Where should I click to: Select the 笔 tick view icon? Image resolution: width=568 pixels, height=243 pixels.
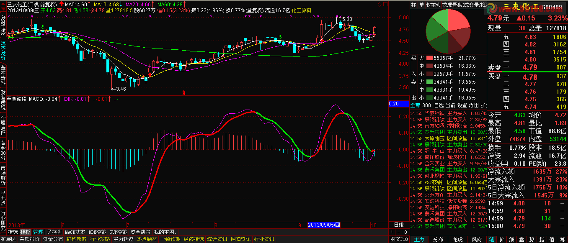(492, 239)
